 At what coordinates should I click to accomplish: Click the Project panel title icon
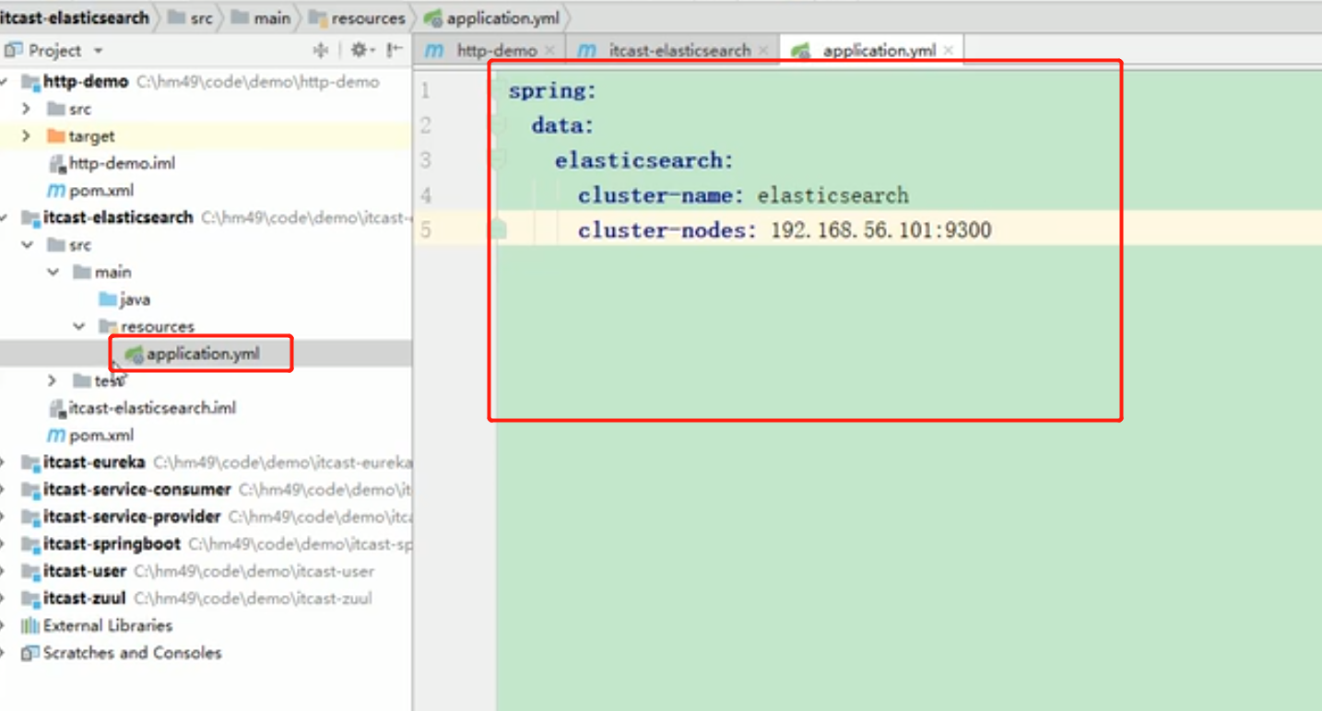(x=13, y=51)
